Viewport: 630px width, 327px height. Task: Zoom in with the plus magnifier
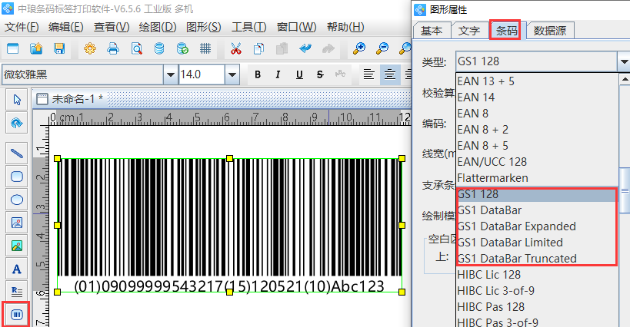coord(358,49)
